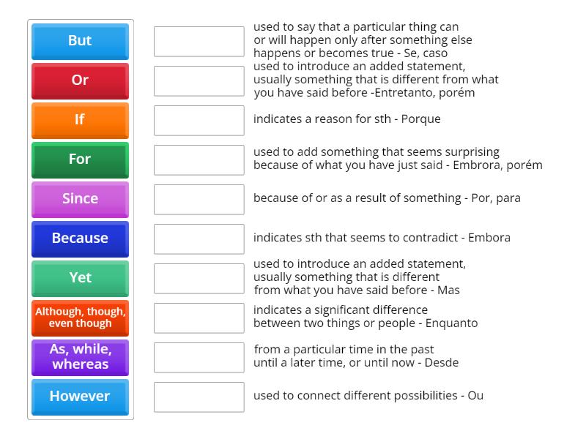
Task: Click the answer box beside "Mas" definition
Action: [199, 277]
